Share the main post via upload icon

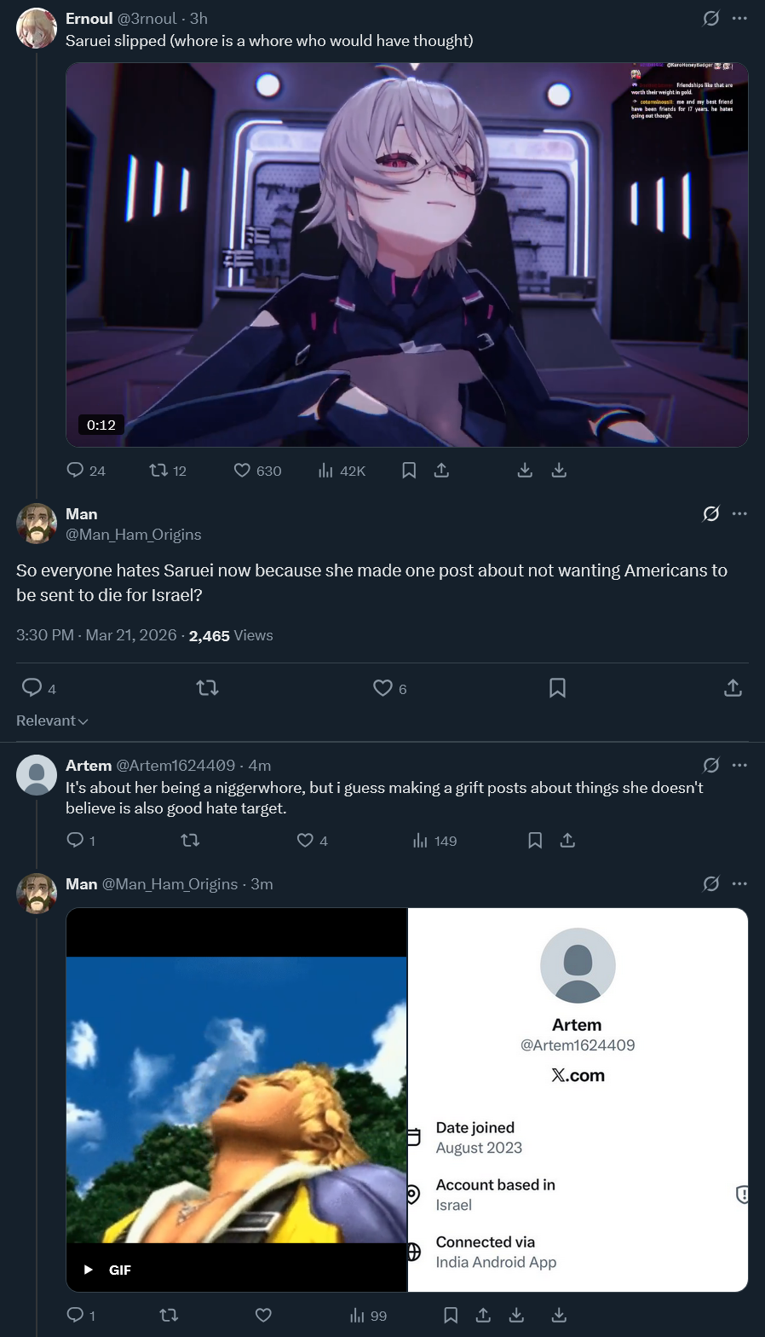(x=733, y=688)
